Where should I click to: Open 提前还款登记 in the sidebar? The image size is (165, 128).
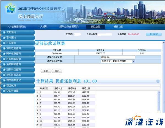click(17, 80)
